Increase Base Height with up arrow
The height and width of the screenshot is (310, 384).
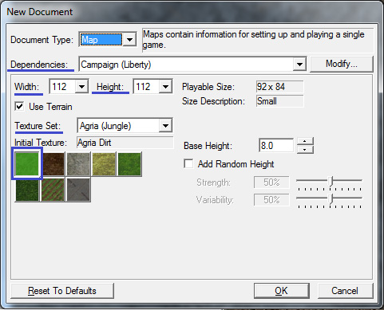(x=305, y=141)
